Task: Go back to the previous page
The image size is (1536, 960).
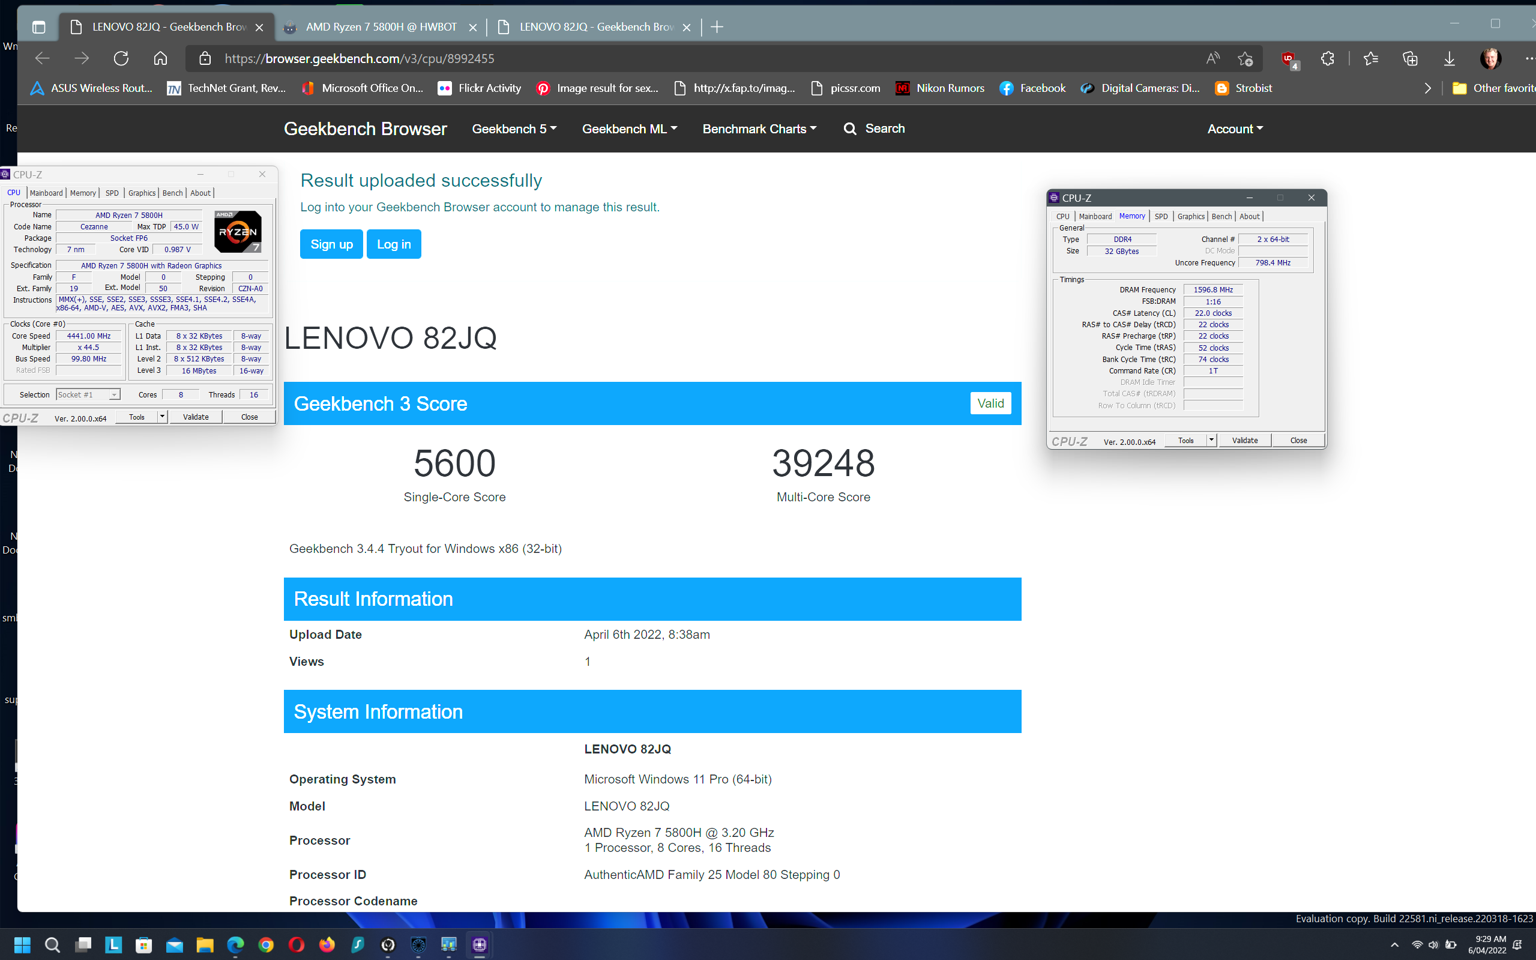Action: pyautogui.click(x=43, y=58)
